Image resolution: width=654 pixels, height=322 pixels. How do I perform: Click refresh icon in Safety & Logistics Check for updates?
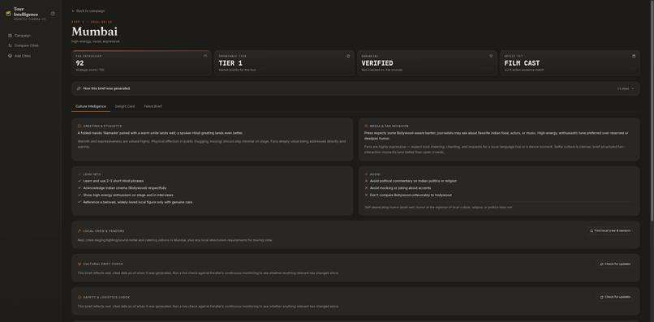(x=601, y=298)
